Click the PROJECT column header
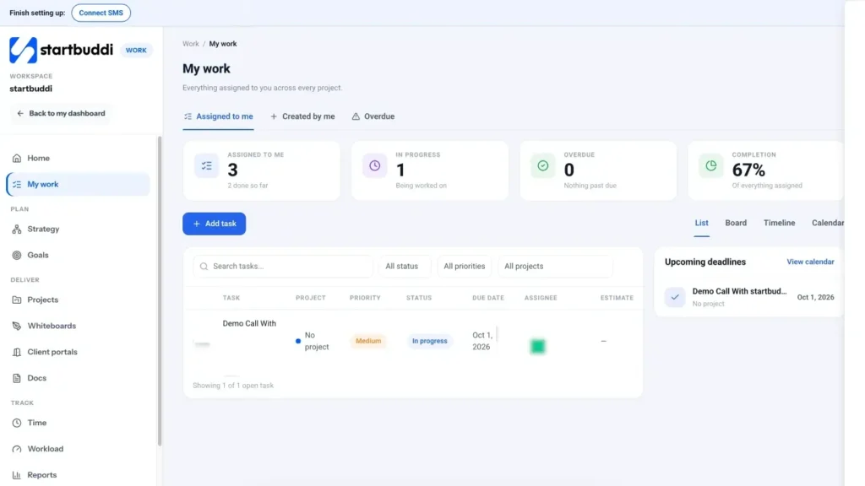The image size is (865, 486). tap(311, 298)
